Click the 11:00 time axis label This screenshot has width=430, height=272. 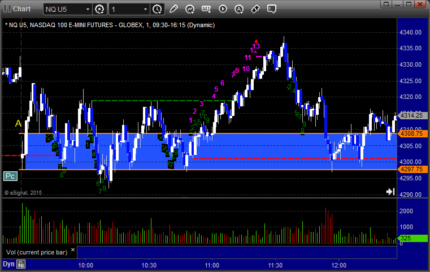212,265
